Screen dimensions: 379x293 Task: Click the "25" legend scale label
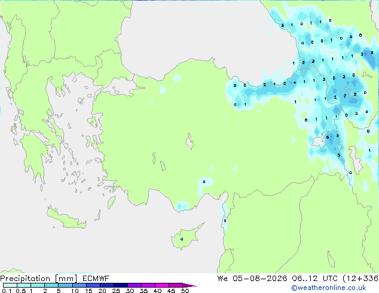pyautogui.click(x=116, y=291)
